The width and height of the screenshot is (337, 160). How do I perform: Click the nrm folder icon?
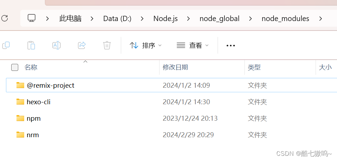coord(20,135)
